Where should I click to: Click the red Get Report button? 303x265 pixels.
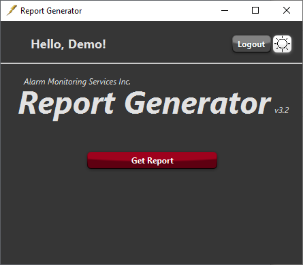[152, 160]
